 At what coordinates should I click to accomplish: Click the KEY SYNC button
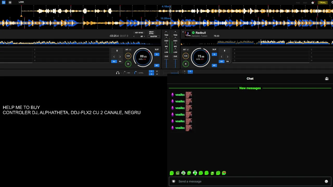point(139,33)
